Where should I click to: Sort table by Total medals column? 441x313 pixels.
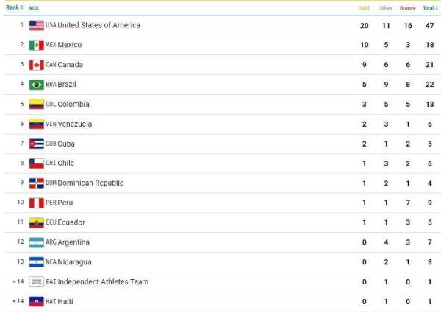(429, 8)
